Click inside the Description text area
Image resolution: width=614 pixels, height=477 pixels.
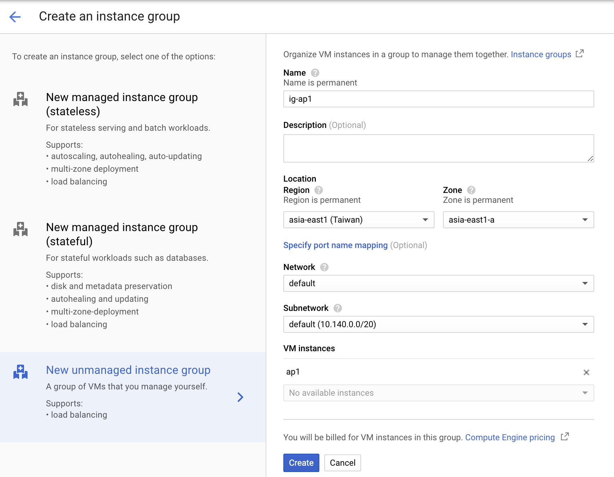coord(438,148)
